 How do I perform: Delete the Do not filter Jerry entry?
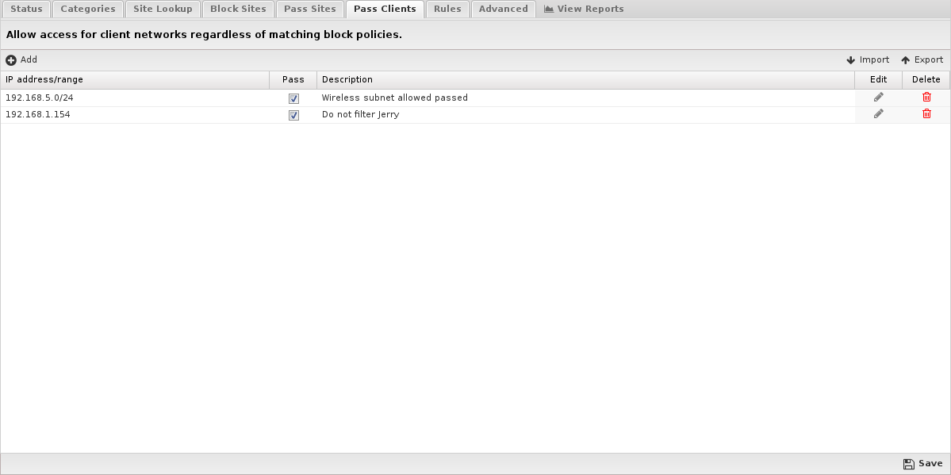(926, 114)
